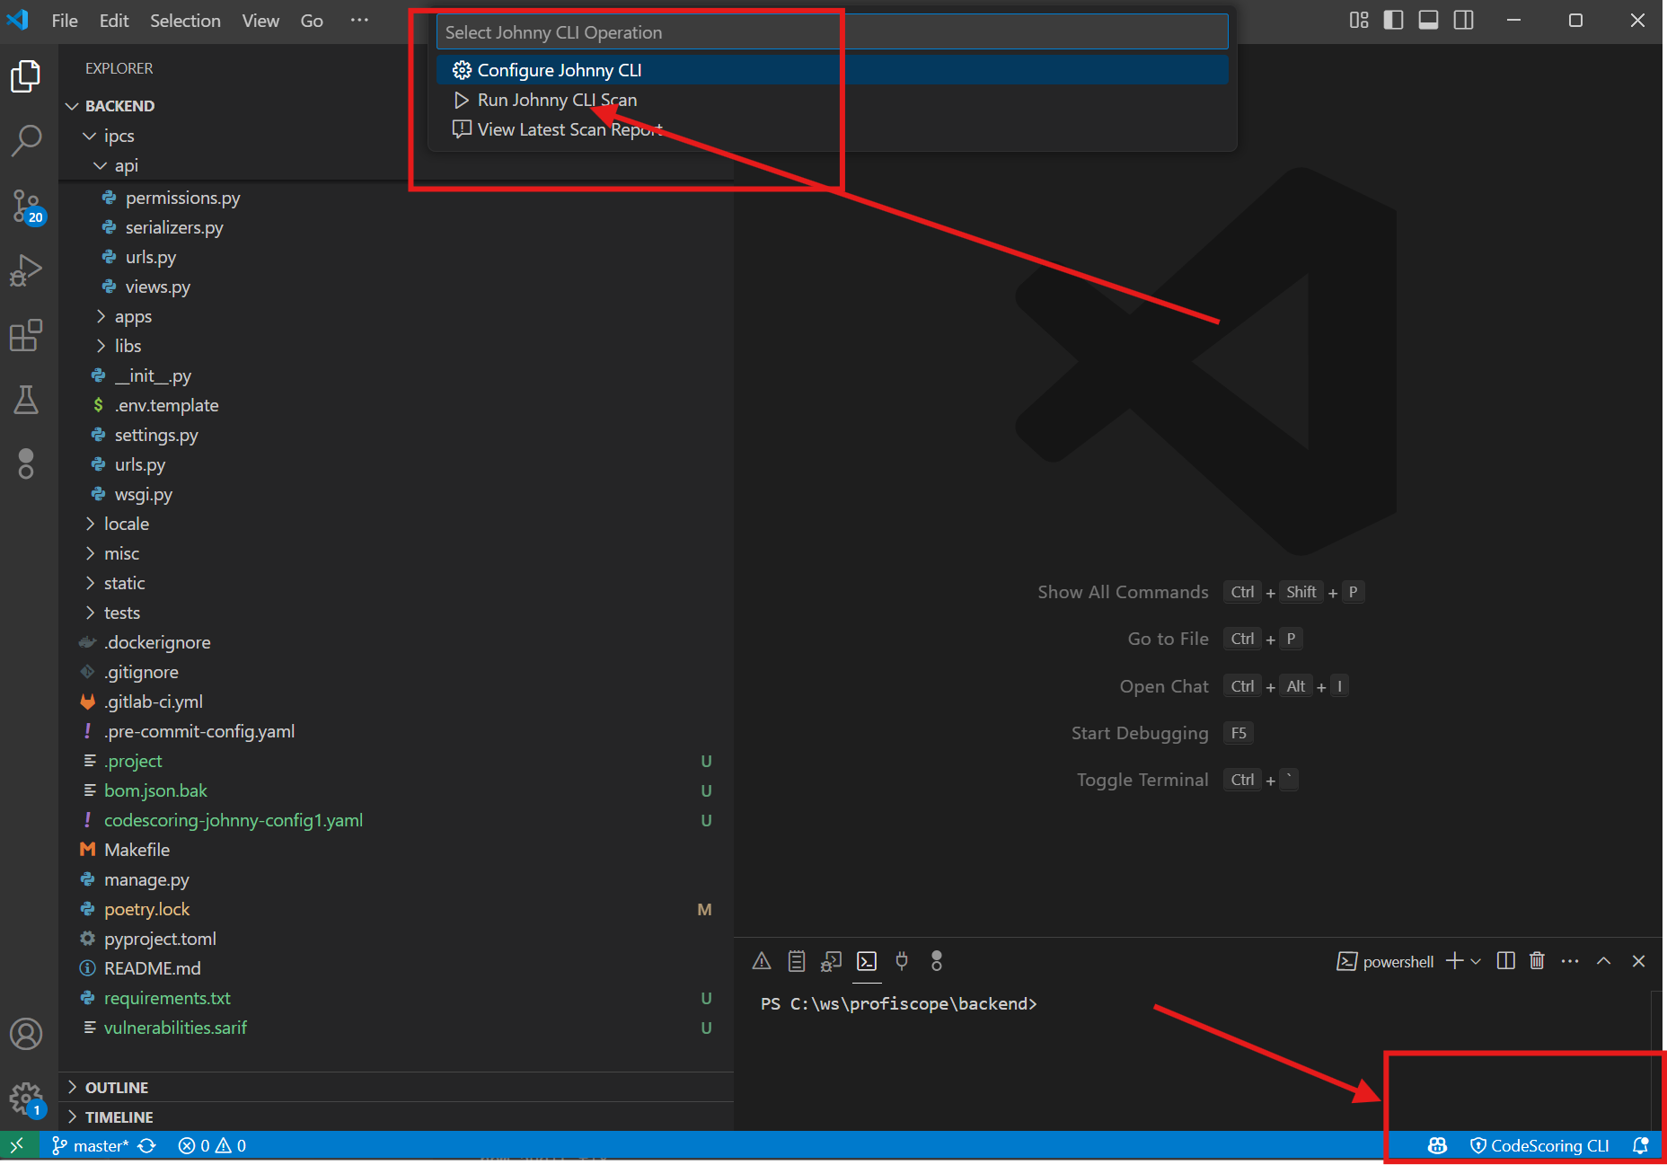Viewport: 1667px width, 1165px height.
Task: Select the Terminal panel tab icon
Action: click(x=867, y=961)
